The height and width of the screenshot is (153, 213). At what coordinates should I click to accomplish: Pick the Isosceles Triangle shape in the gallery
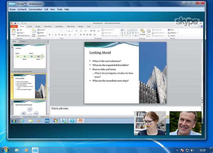point(122,33)
